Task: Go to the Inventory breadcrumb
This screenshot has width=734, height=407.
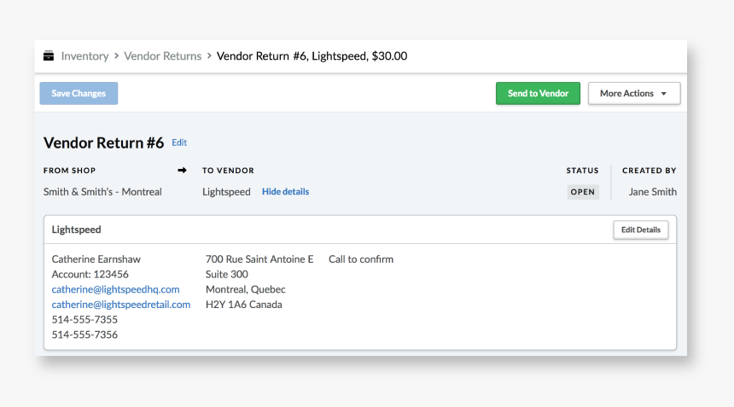Action: [x=84, y=56]
